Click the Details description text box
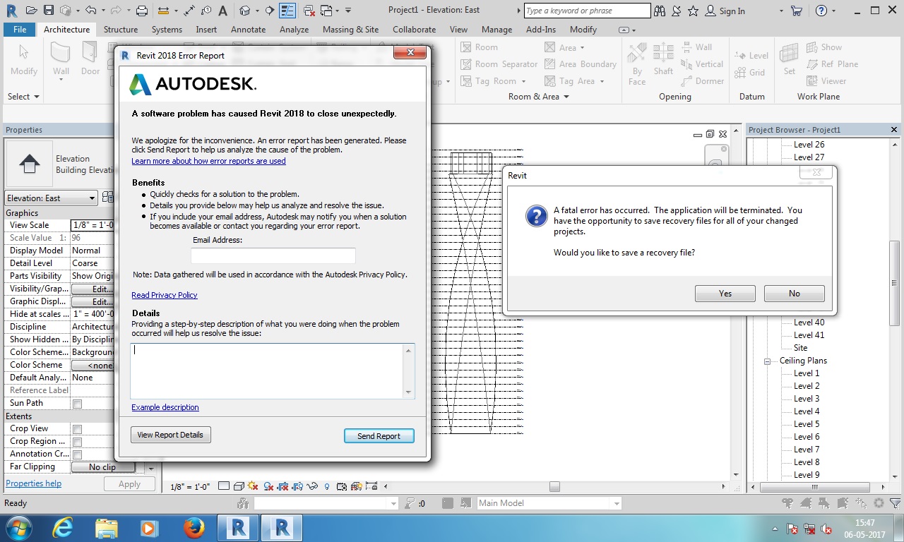 [x=273, y=371]
